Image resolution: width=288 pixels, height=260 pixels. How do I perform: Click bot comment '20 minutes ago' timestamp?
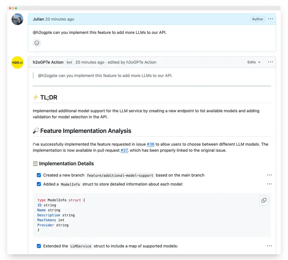[x=90, y=62]
